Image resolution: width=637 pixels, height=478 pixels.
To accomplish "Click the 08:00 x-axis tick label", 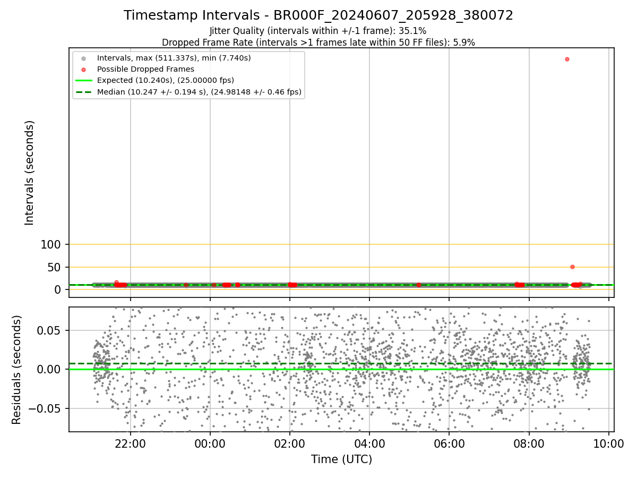I will (x=529, y=444).
